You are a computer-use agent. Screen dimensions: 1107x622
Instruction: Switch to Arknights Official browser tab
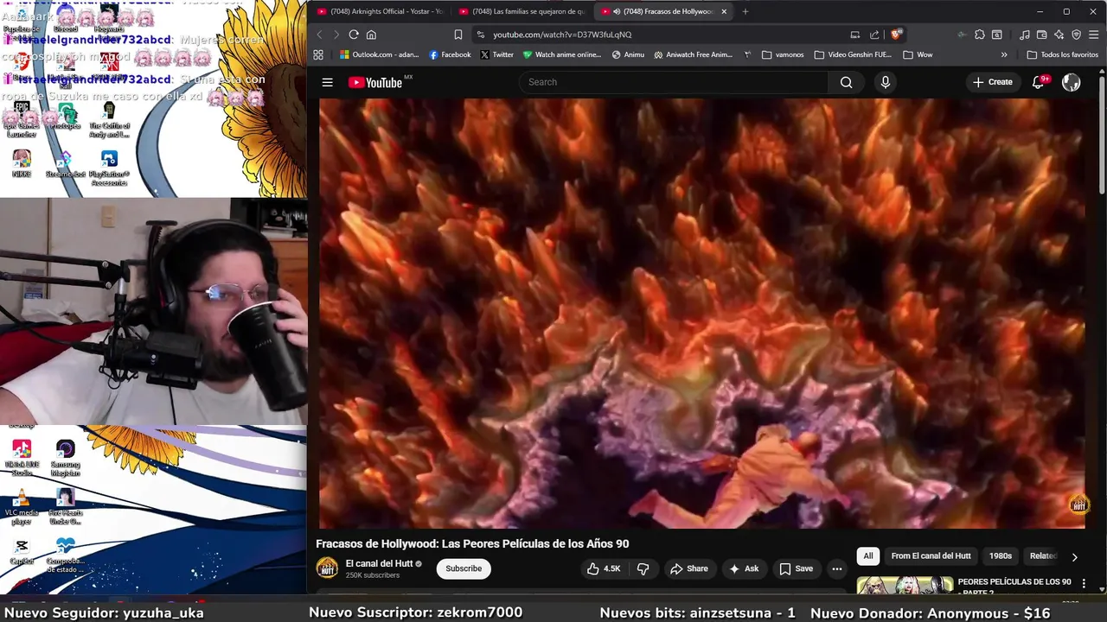tap(380, 11)
